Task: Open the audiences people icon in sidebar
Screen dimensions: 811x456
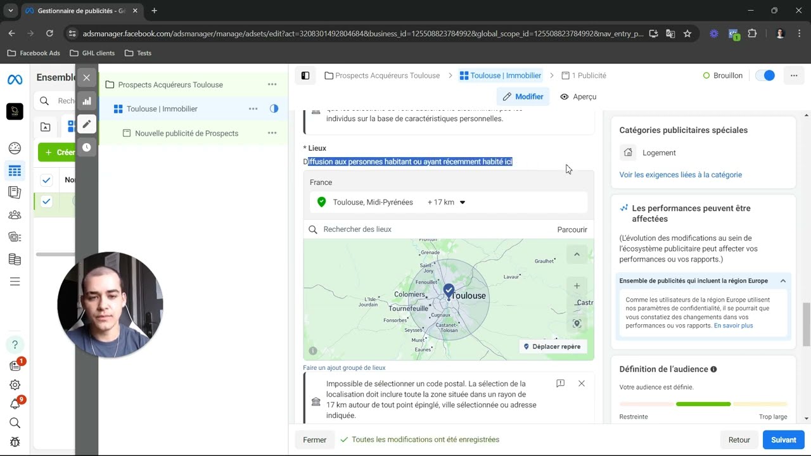Action: click(x=15, y=215)
